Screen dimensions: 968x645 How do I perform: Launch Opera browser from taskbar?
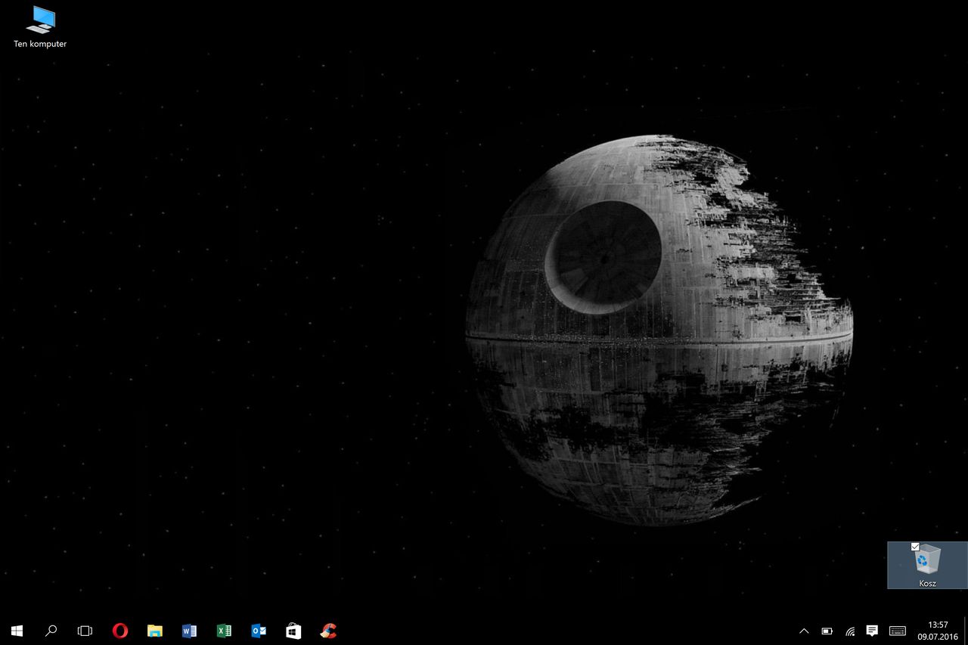click(x=119, y=631)
